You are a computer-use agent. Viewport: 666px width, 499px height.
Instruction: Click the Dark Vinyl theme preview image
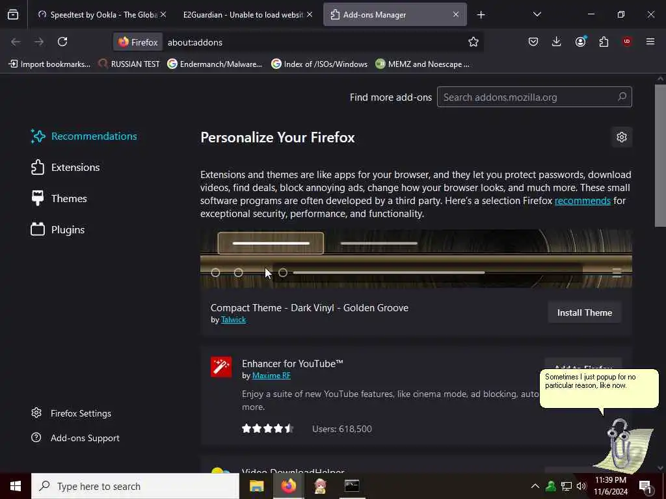click(416, 259)
